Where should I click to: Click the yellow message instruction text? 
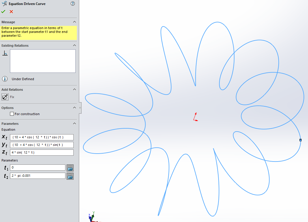click(x=34, y=32)
